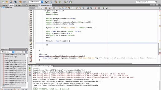The image size is (161, 90).
Task: Click the New File toolbar icon
Action: 3,2
